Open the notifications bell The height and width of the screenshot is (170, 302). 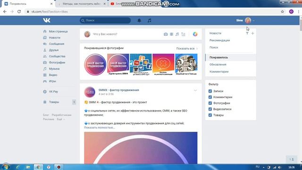click(x=139, y=20)
